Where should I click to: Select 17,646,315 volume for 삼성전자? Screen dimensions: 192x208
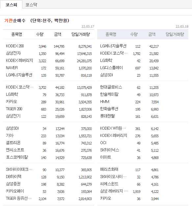pyautogui.click(x=84, y=54)
